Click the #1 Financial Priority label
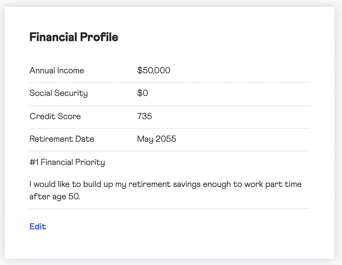 pos(67,162)
